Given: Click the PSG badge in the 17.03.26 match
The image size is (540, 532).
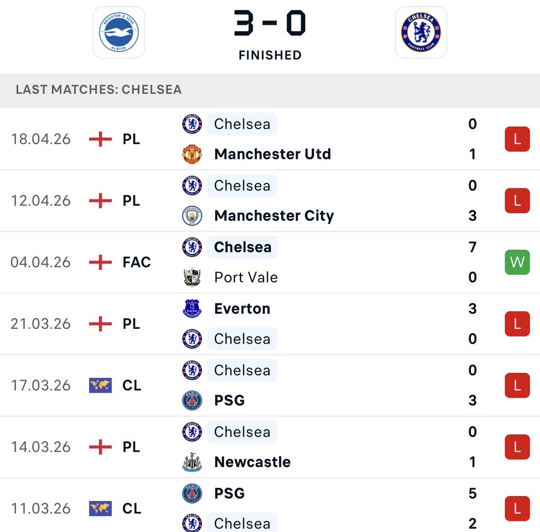Looking at the screenshot, I should pos(192,400).
